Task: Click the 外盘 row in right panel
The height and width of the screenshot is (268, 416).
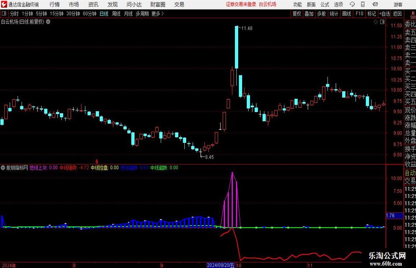Action: (x=410, y=141)
